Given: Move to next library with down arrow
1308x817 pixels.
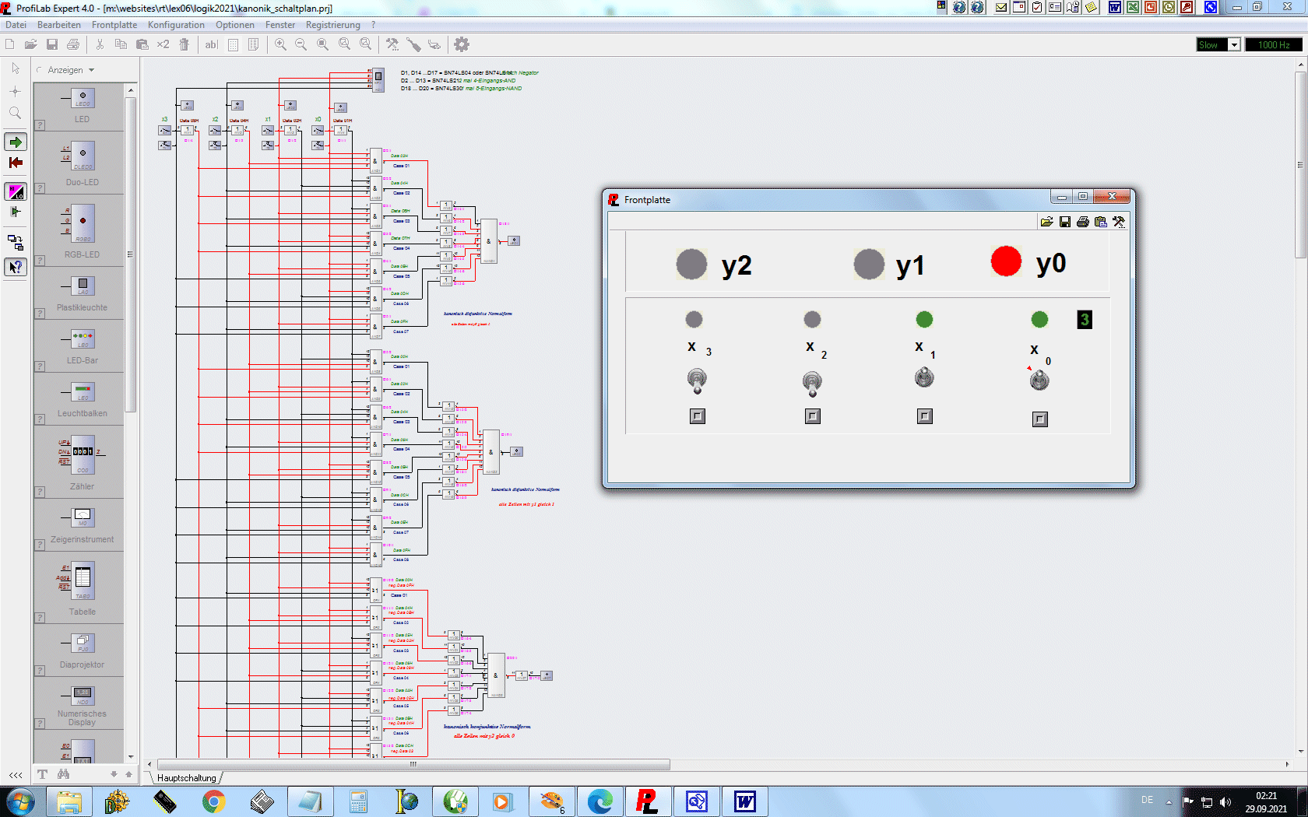Looking at the screenshot, I should click(114, 774).
